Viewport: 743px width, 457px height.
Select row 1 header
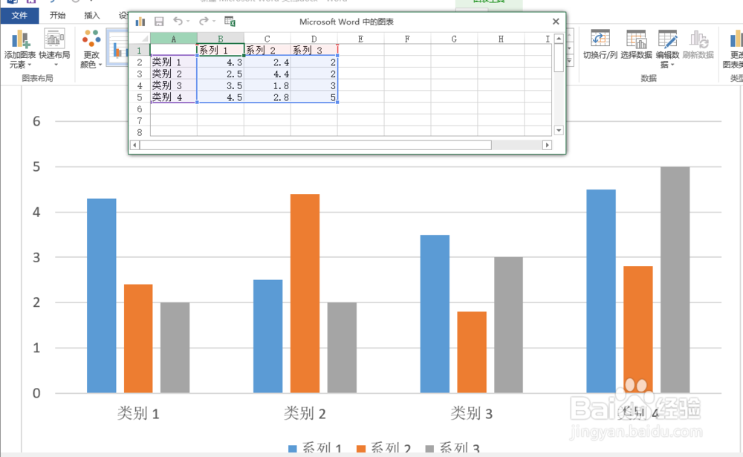pyautogui.click(x=140, y=51)
